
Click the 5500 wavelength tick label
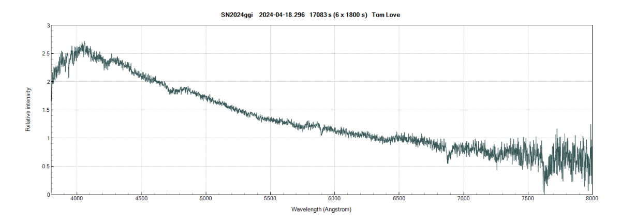270,199
